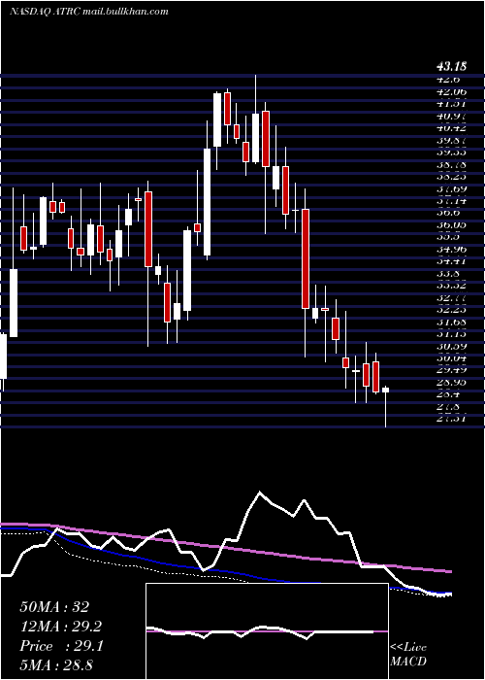
Task: Click inside the Live MACD inset panel
Action: pyautogui.click(x=267, y=631)
